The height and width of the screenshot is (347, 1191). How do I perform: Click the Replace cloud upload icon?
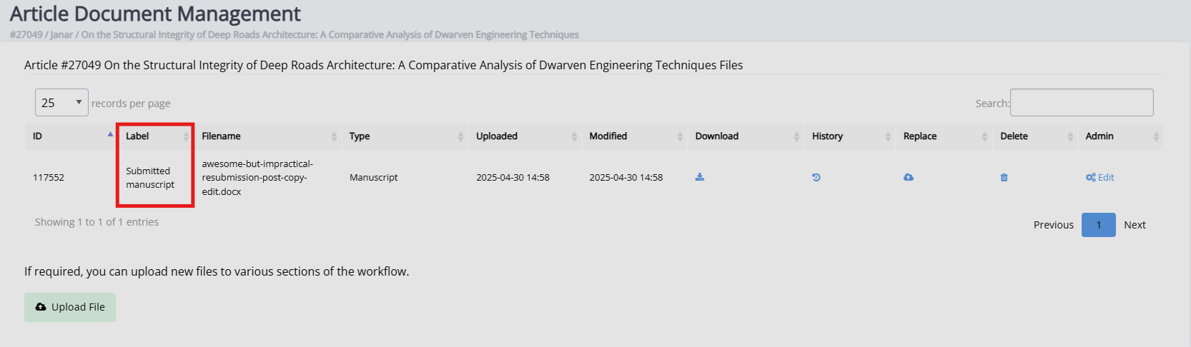[x=909, y=177]
